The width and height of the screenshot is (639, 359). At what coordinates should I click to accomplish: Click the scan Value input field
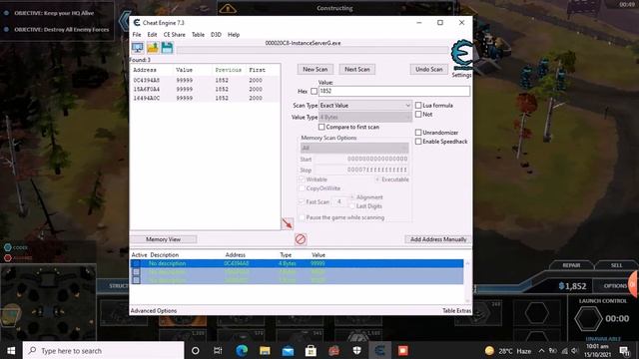[x=393, y=91]
